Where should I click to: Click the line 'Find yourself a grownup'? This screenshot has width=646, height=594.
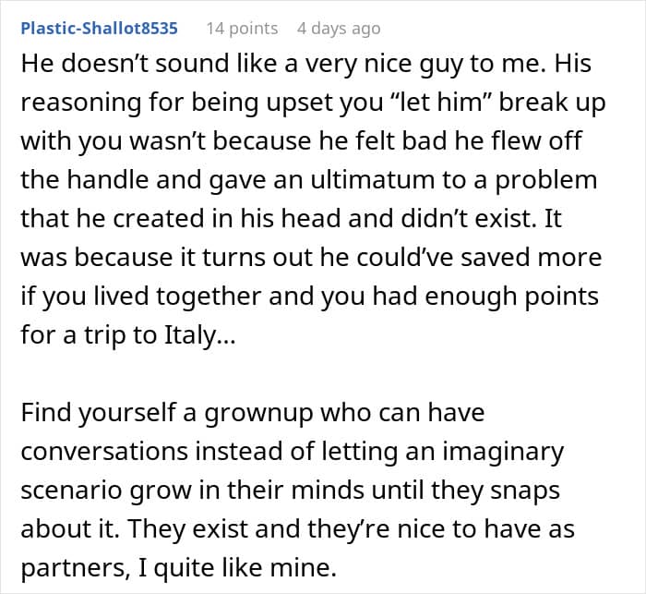tap(253, 413)
